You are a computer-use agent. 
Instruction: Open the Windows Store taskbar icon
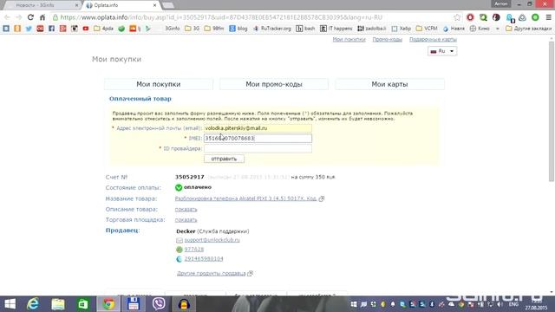(83, 304)
